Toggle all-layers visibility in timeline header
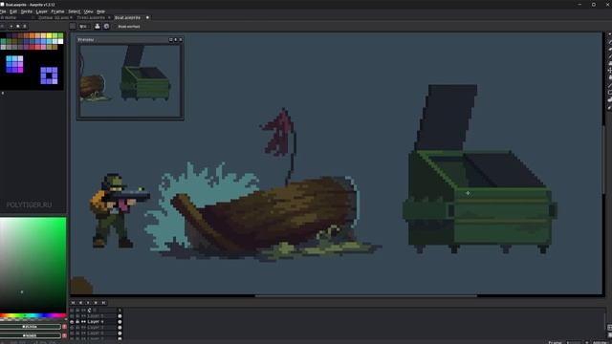The height and width of the screenshot is (344, 612). 72,311
